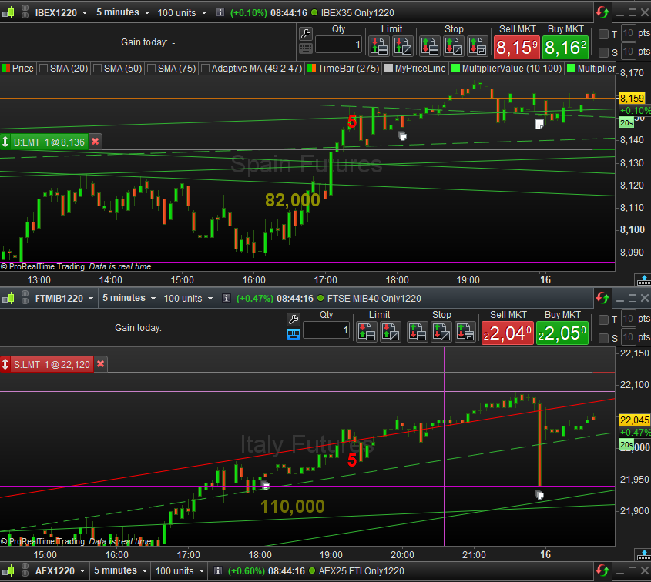Open AEX1220 instrument dropdown

[60, 570]
